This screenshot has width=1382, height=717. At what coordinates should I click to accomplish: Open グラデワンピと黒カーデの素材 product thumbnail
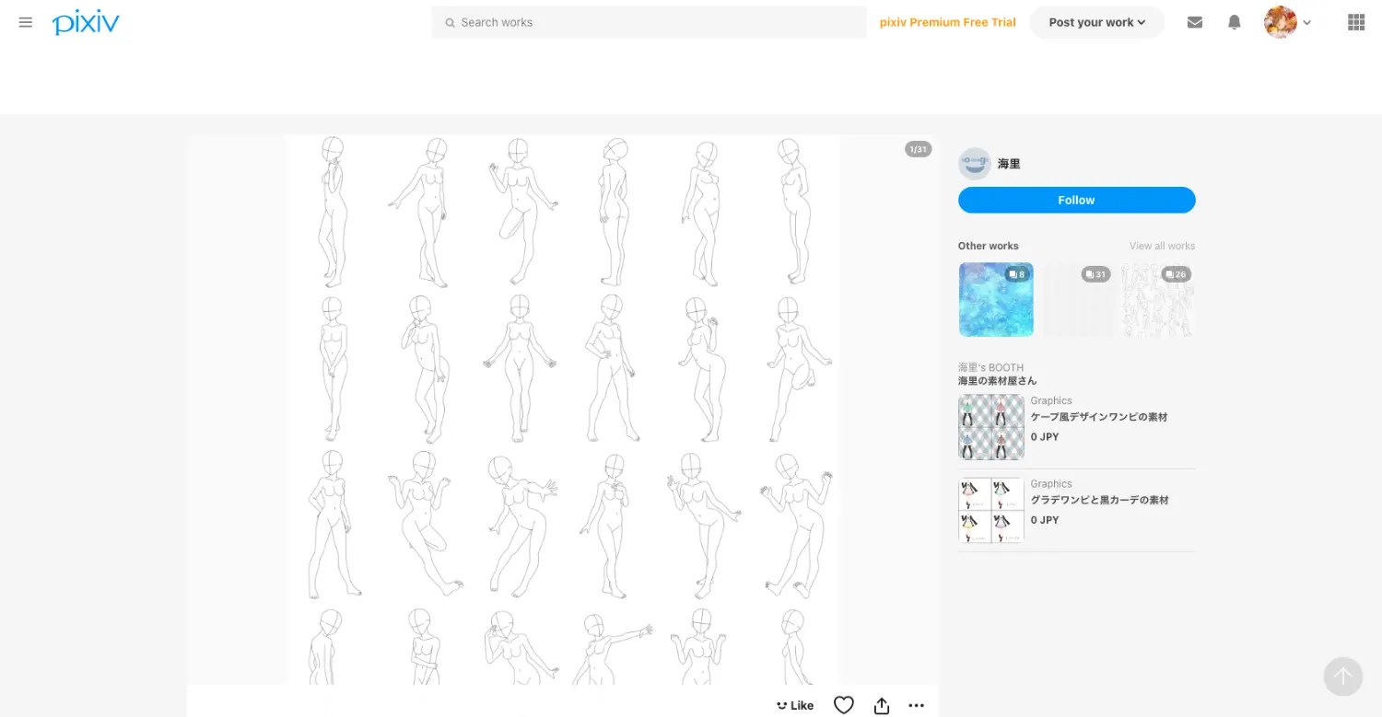[991, 510]
